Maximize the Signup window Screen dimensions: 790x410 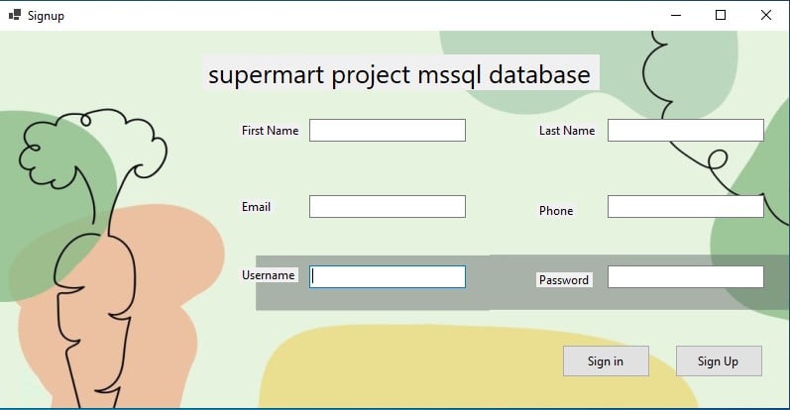(x=721, y=15)
